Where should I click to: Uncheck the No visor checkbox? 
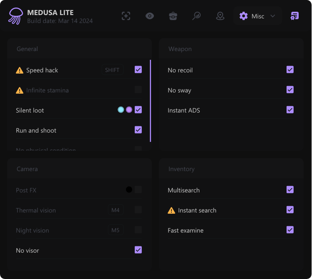138,250
